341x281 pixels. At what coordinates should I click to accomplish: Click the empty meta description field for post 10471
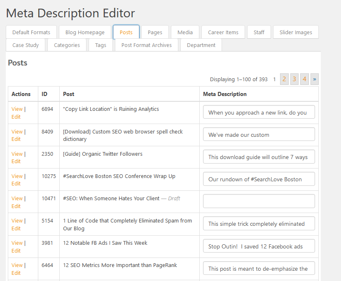[259, 201]
